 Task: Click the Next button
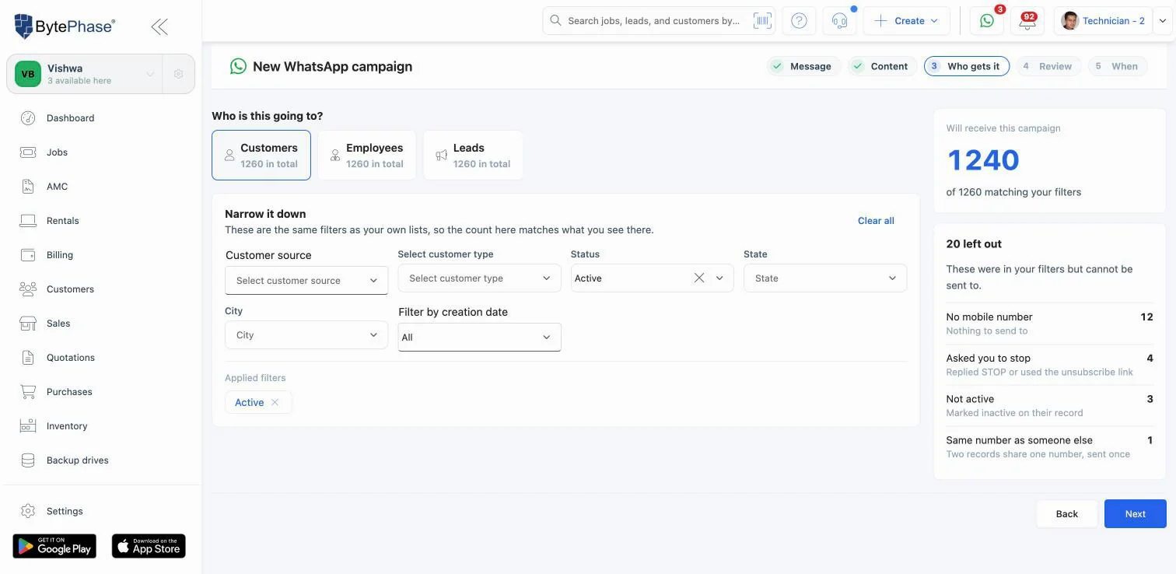pos(1136,513)
